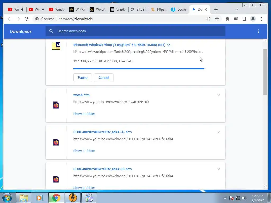This screenshot has width=271, height=203.
Task: Open Windows Explorer from the taskbar
Action: pyautogui.click(x=24, y=198)
